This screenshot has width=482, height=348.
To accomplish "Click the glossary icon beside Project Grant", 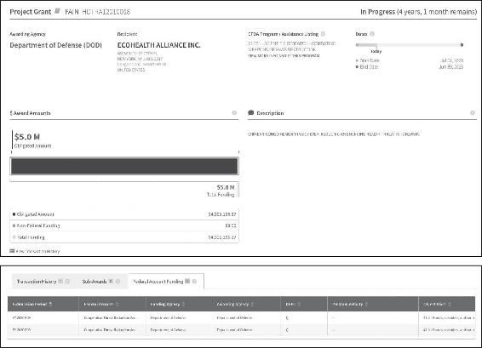I will point(57,11).
